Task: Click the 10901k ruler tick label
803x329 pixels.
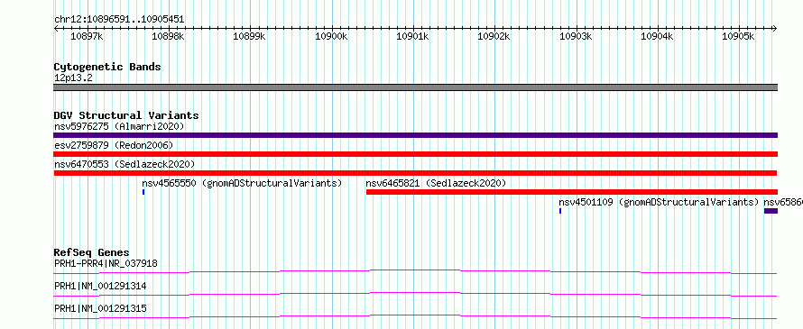Action: click(412, 36)
